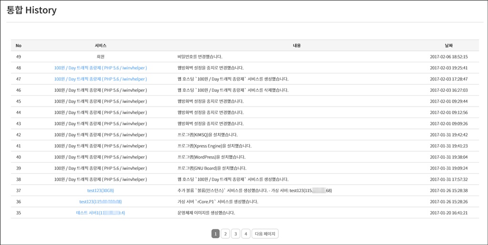Click the 통합 History page title
This screenshot has width=488, height=245.
point(31,10)
